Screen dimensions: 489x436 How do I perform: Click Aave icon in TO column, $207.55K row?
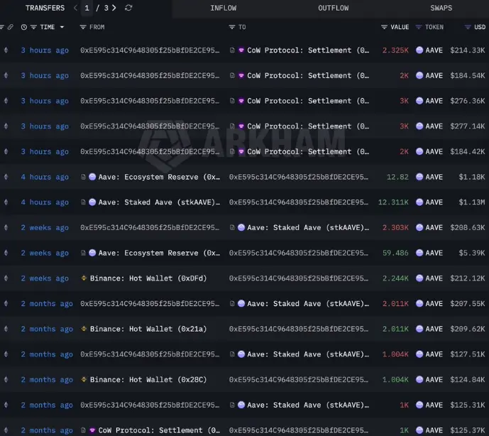click(x=241, y=303)
